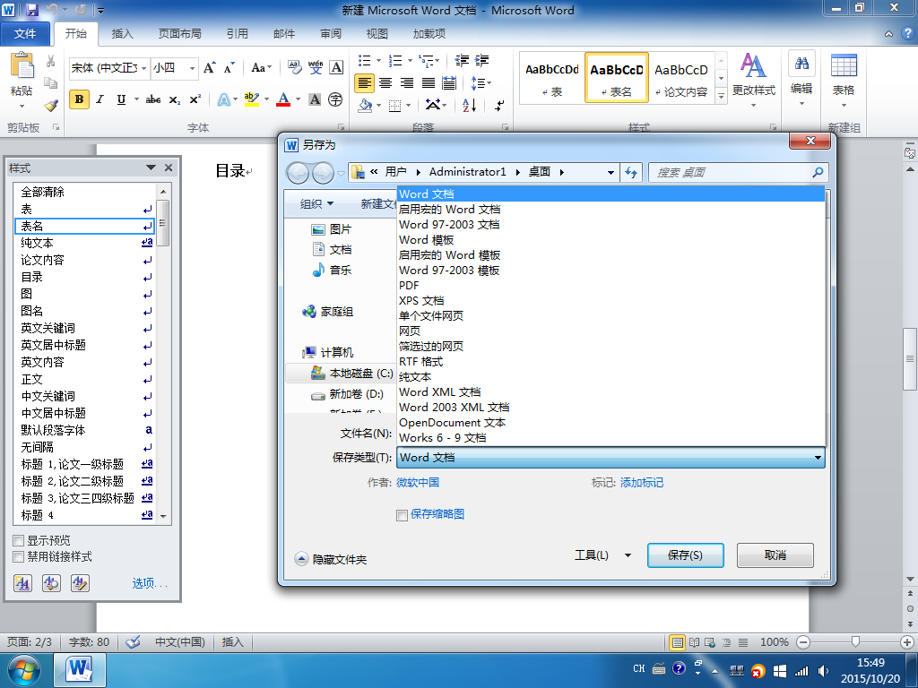Adjust the zoom slider handle
This screenshot has height=688, width=918.
click(855, 642)
